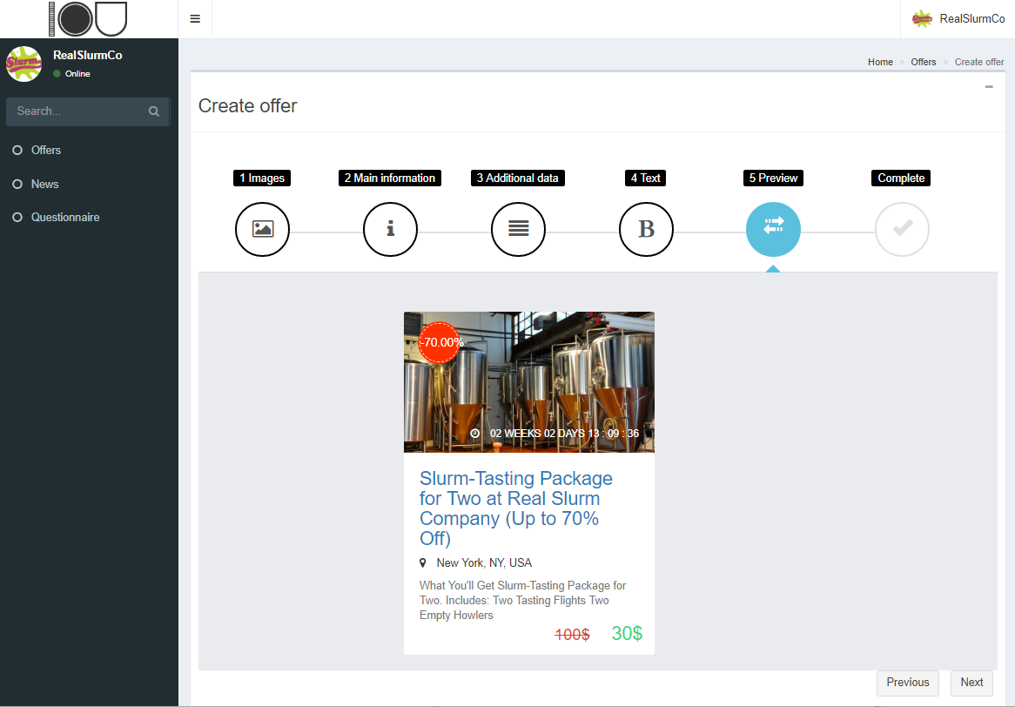
Task: Select the Main information step icon
Action: (x=390, y=229)
